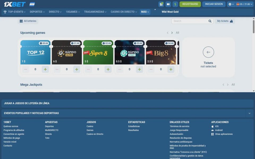Click the betslip ticket icon in header

pos(168,4)
